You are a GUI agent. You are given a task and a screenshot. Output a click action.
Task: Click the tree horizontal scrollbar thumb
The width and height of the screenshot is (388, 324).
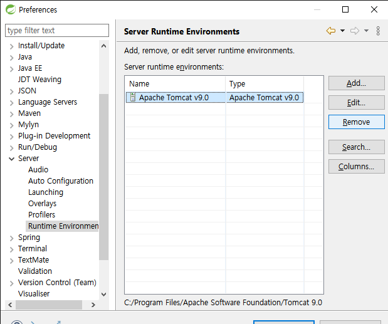coord(49,305)
